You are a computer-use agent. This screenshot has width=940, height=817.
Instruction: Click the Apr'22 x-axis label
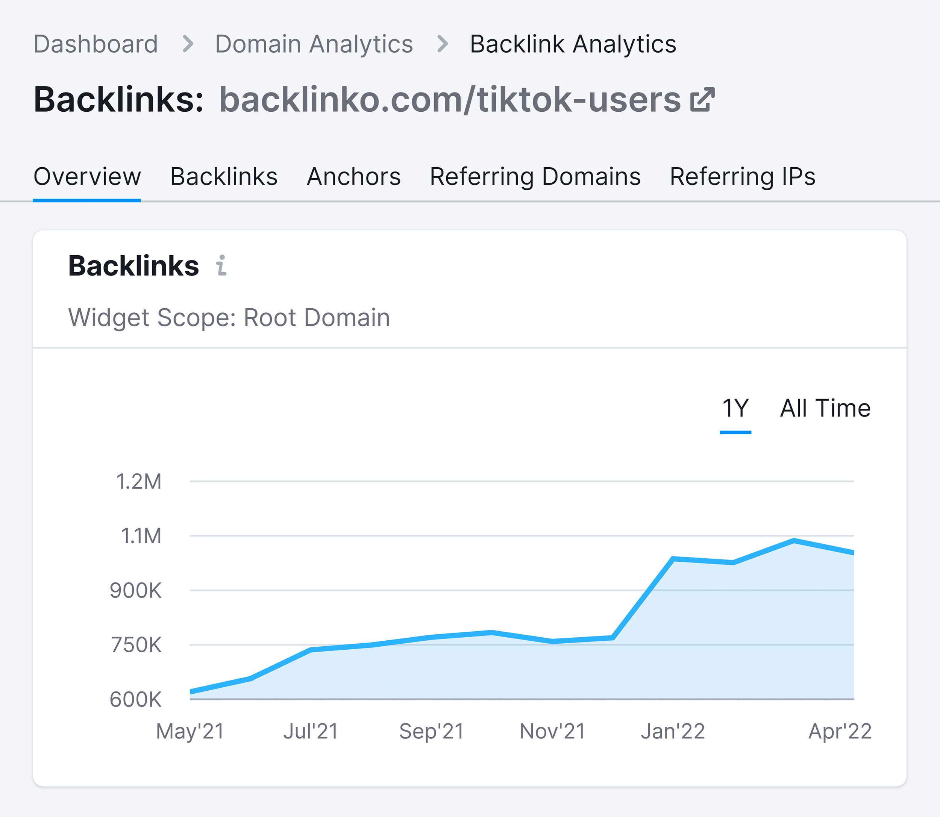click(840, 732)
